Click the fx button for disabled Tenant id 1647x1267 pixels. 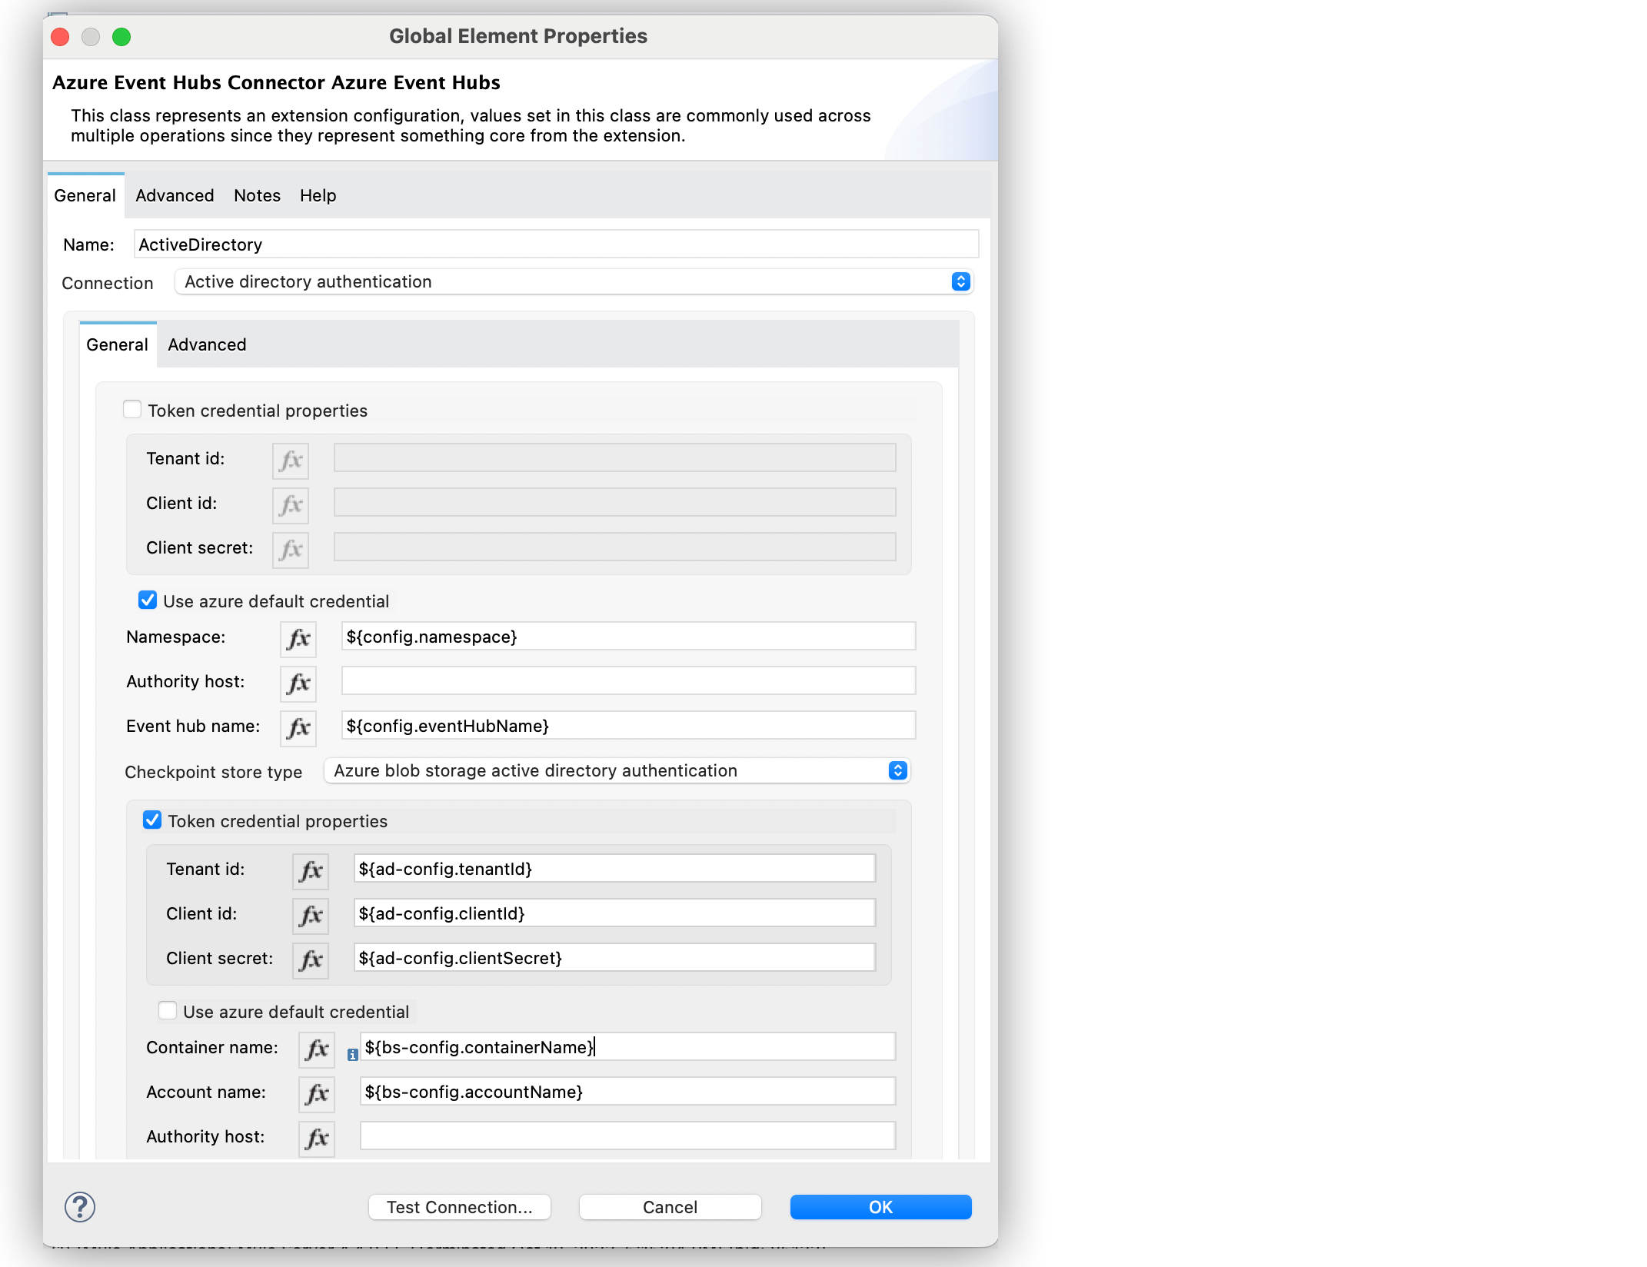coord(291,461)
